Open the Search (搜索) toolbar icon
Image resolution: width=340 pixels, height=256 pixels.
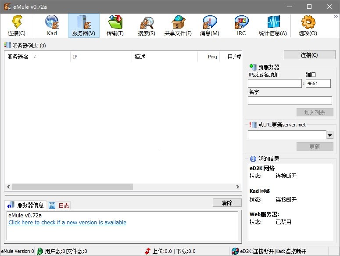tap(147, 25)
